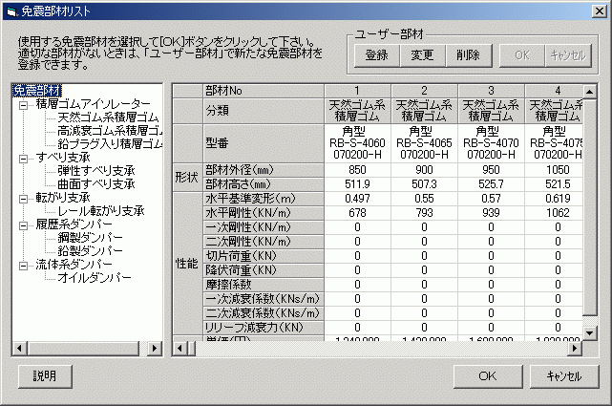Select column header 部材No 2
612x406 pixels.
424,91
